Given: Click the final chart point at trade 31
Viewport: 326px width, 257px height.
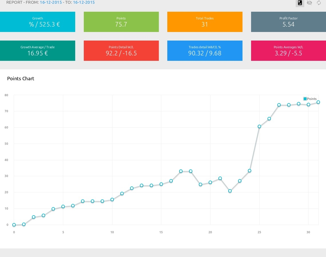Looking at the screenshot, I should click(318, 102).
